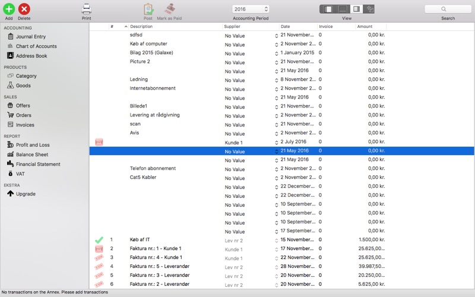Click paid stamp on Faktura nr.: 5 row
This screenshot has height=297, width=475.
click(99, 267)
